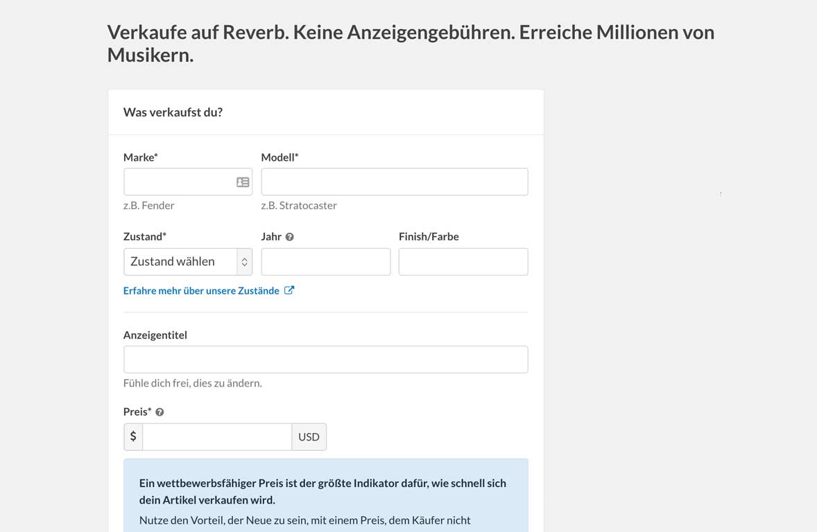Screen dimensions: 817x532
Task: Click the Modell* field label
Action: tap(279, 157)
